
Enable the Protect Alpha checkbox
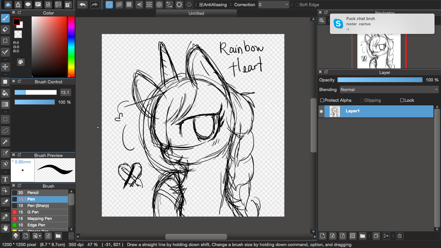322,100
